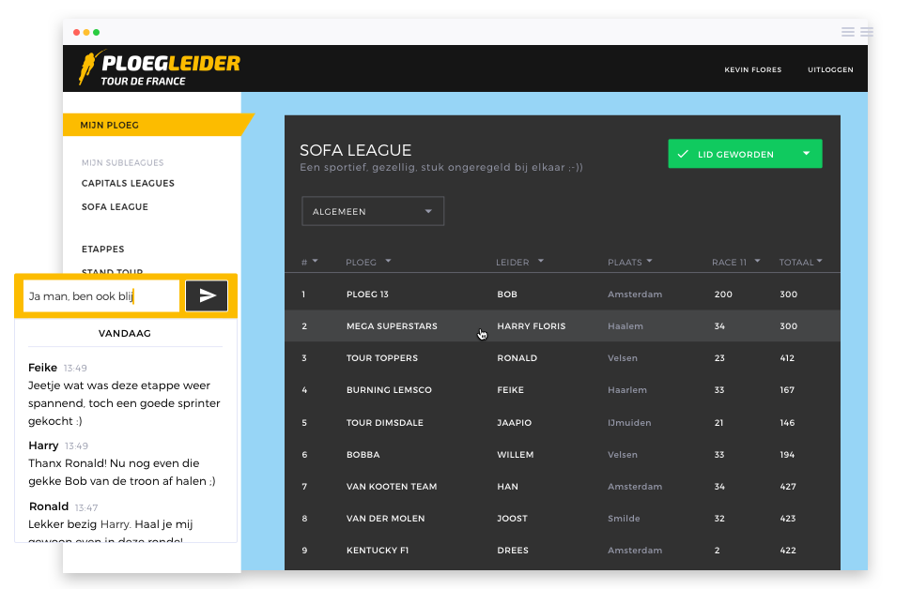Send the chat message with arrow button

click(x=207, y=295)
